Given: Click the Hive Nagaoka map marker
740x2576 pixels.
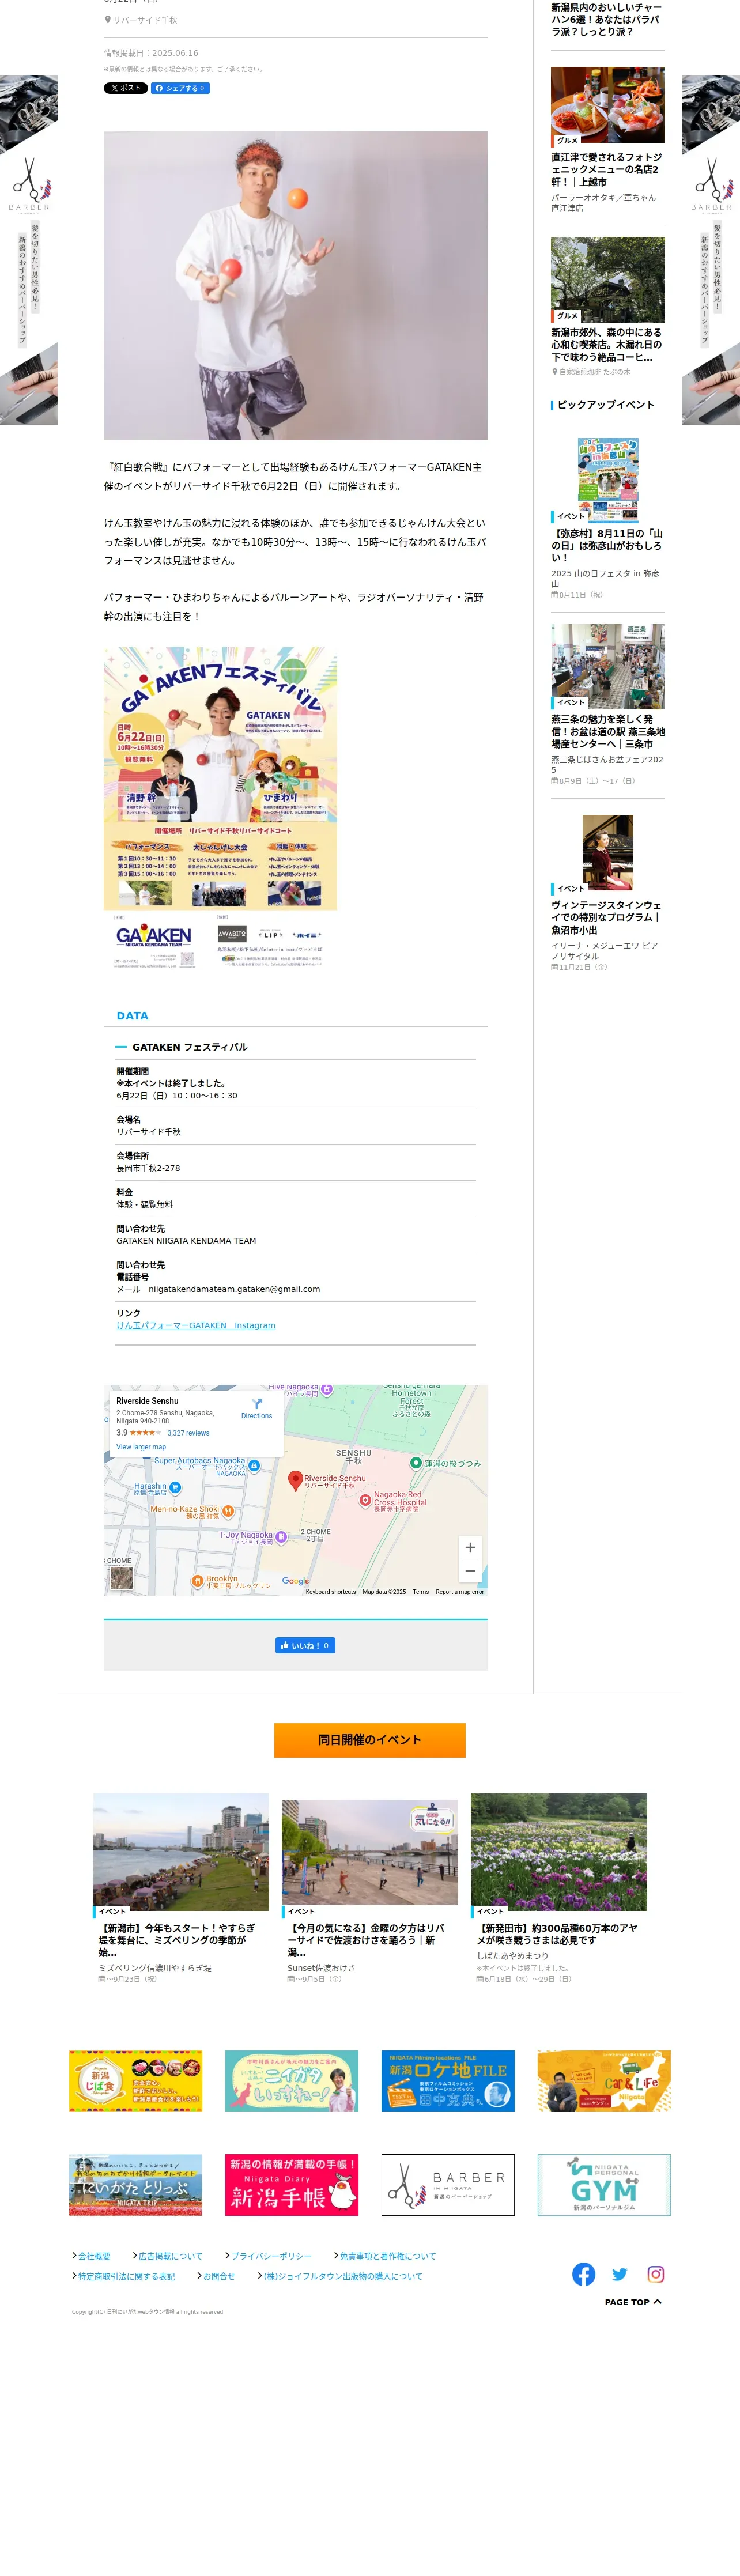Looking at the screenshot, I should point(326,1391).
